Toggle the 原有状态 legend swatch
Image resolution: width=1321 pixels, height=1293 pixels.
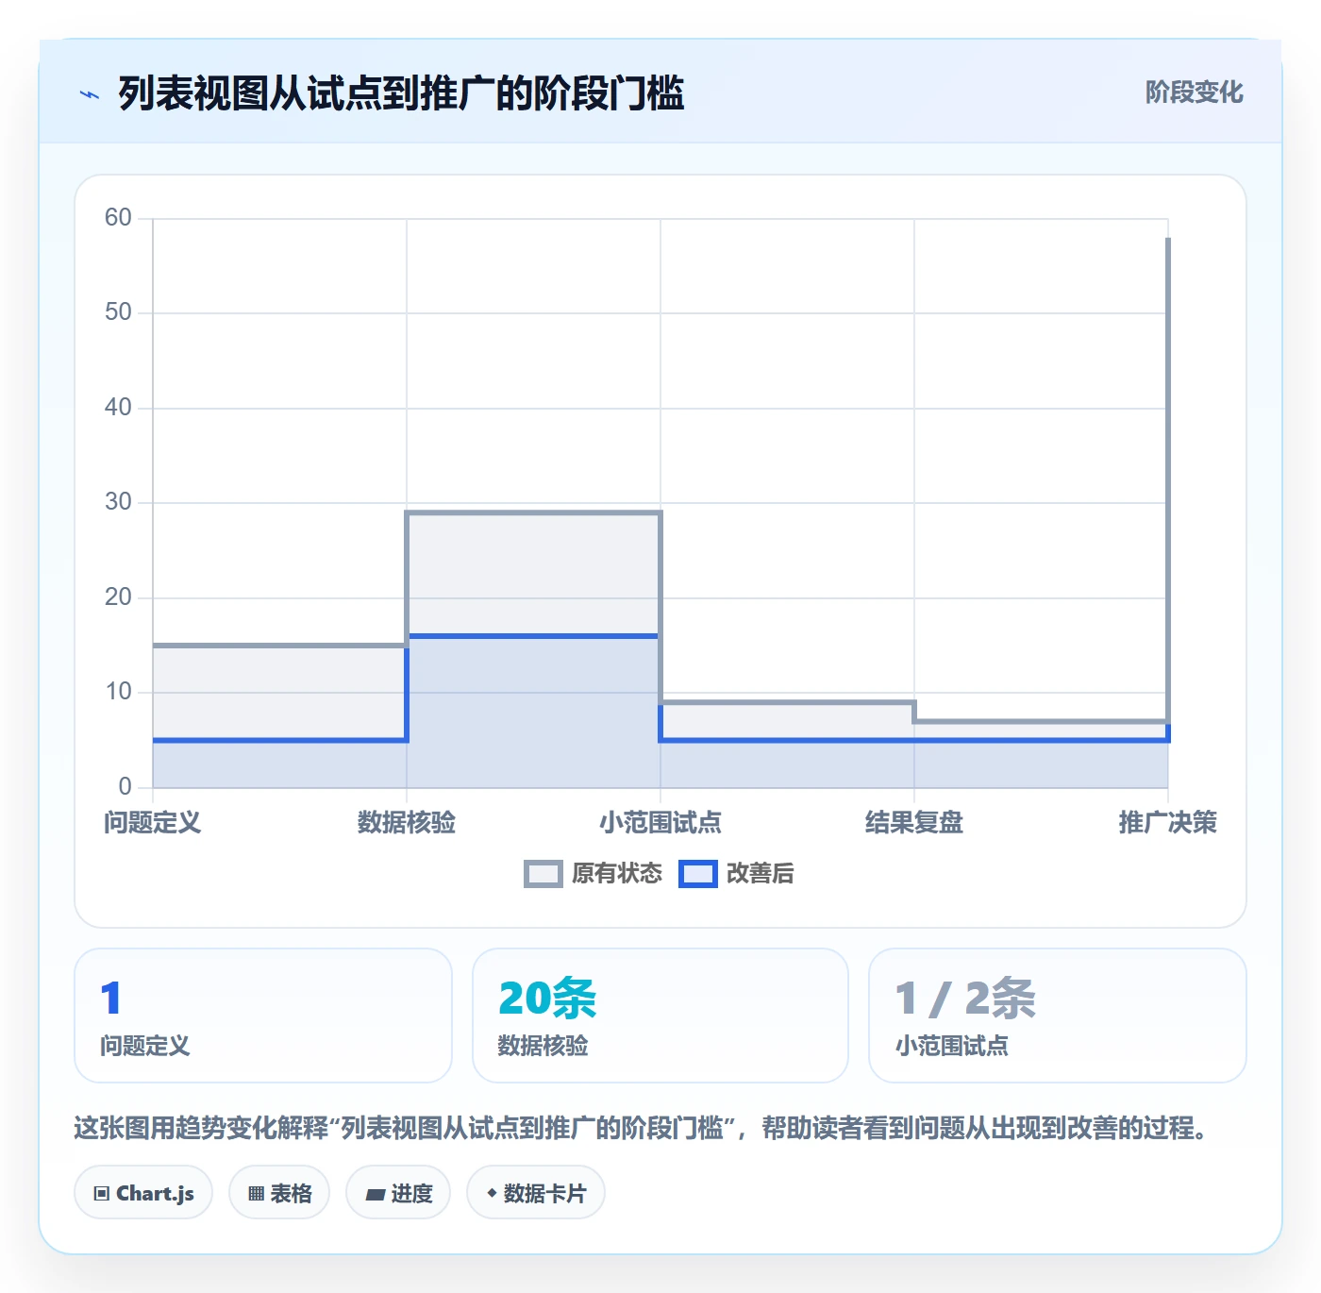[543, 874]
